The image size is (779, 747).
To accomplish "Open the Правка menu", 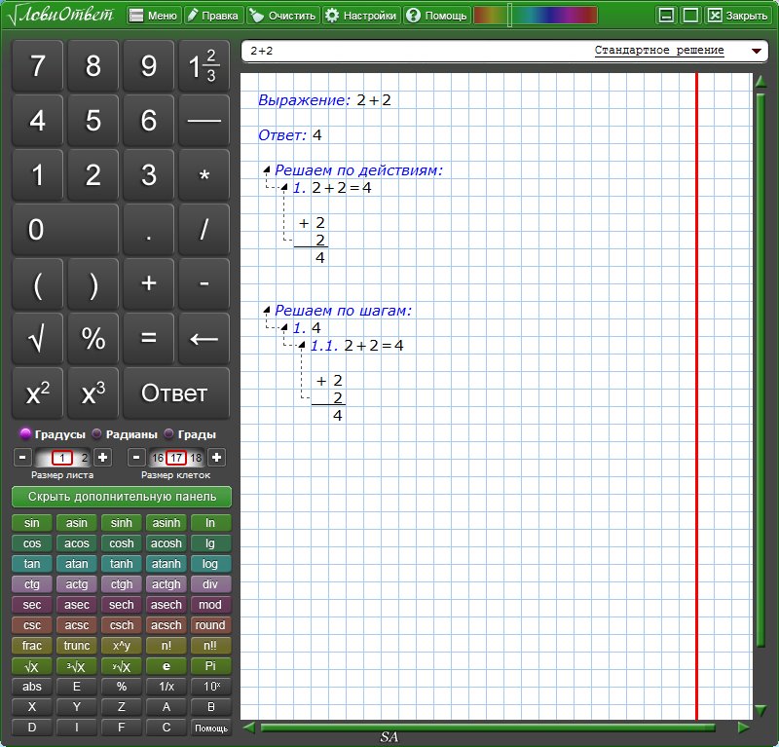I will (213, 16).
